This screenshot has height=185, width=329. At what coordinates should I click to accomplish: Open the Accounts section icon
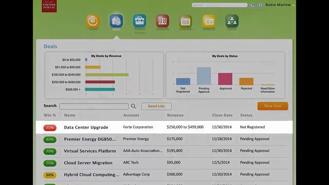click(x=162, y=21)
